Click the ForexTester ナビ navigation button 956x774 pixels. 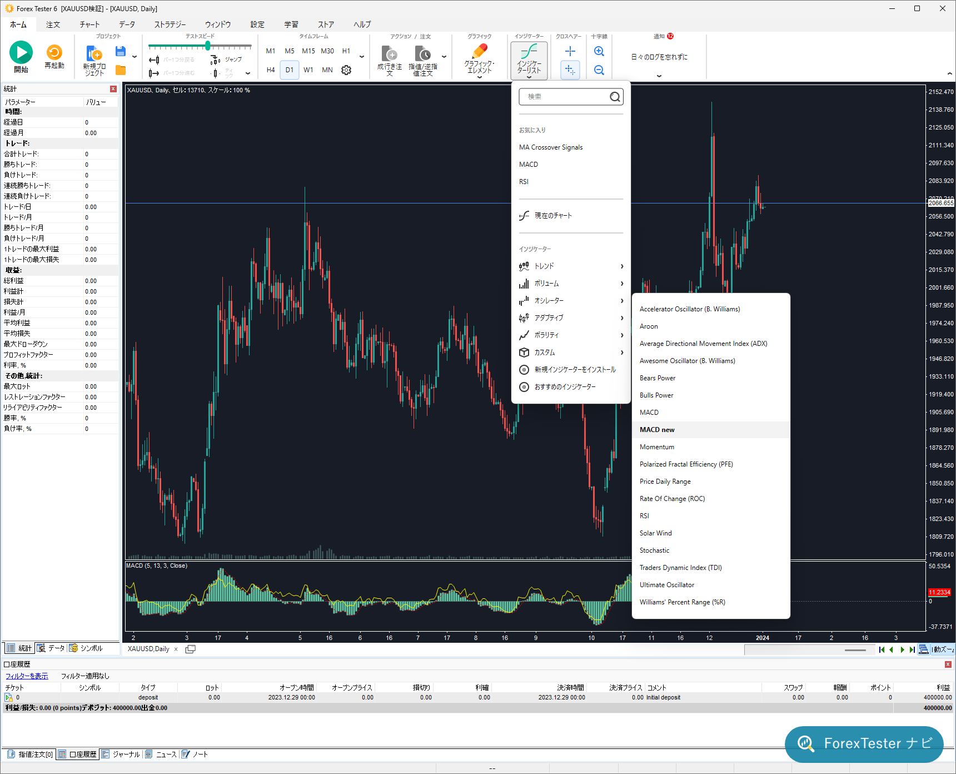(864, 744)
